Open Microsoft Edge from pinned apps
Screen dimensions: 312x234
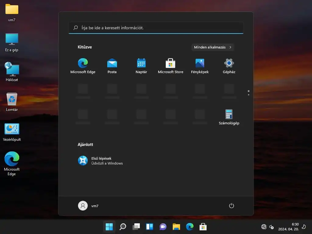pos(83,66)
